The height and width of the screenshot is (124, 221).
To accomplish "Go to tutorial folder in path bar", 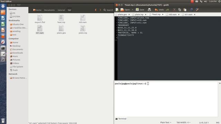I will pyautogui.click(x=61, y=10).
